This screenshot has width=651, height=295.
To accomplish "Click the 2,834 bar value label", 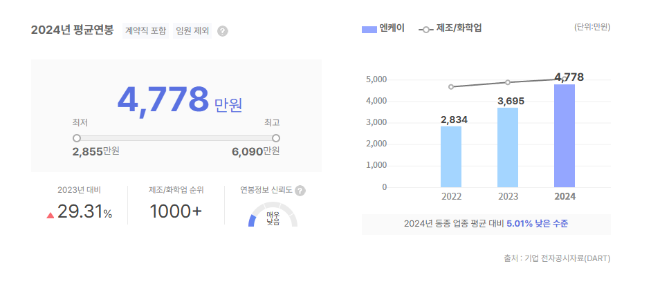I will pyautogui.click(x=455, y=120).
